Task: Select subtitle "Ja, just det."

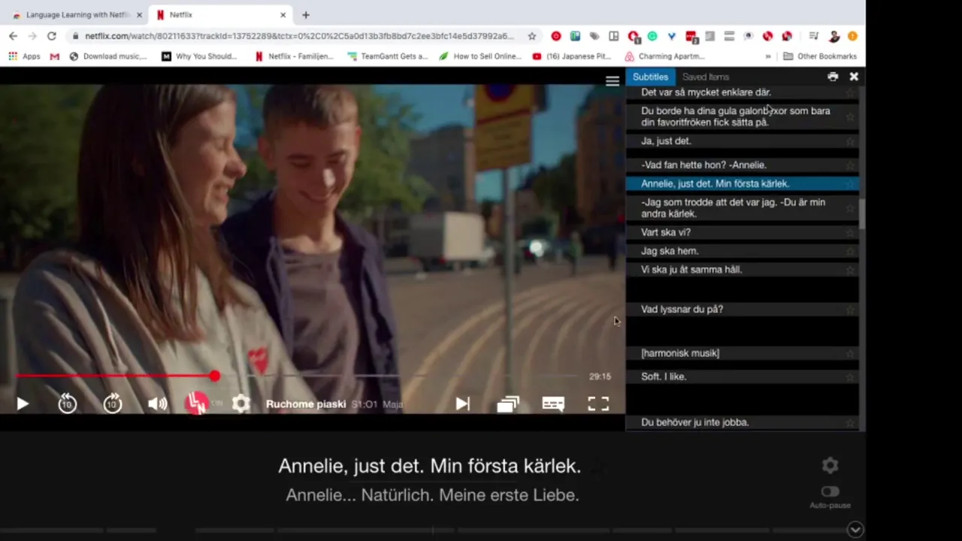Action: coord(743,141)
